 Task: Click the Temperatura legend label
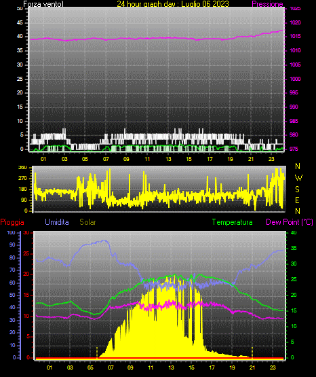point(232,222)
